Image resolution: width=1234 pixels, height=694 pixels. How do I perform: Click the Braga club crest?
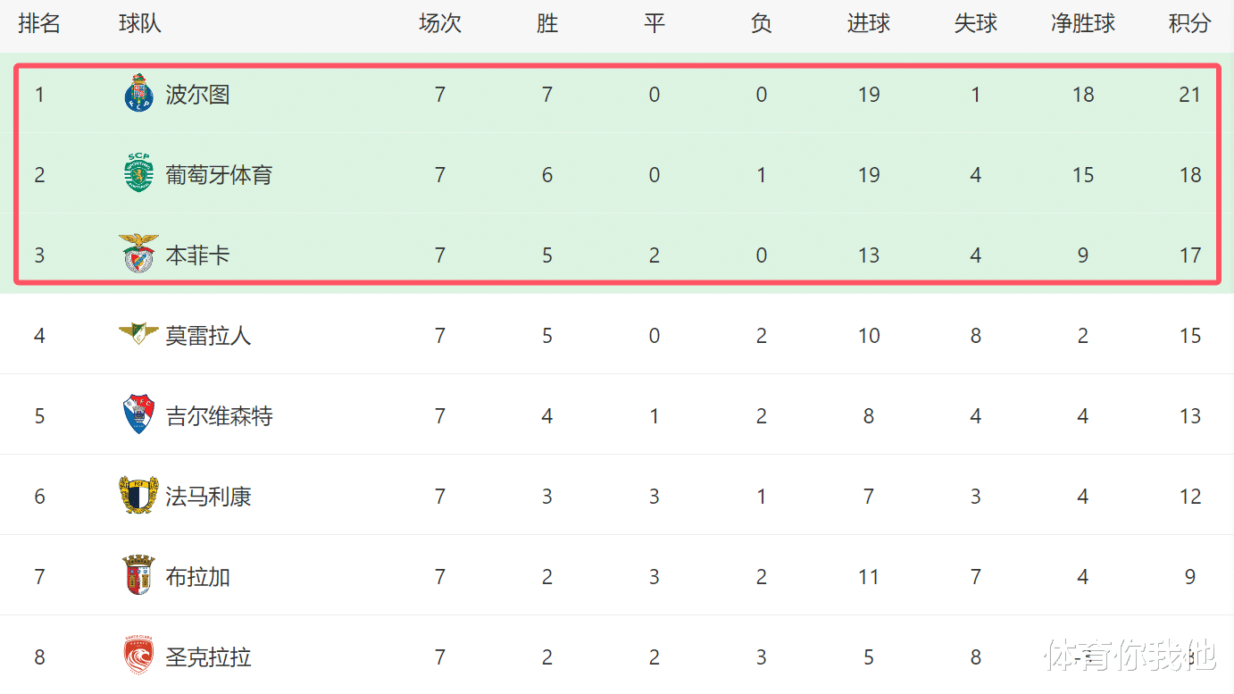click(x=138, y=576)
